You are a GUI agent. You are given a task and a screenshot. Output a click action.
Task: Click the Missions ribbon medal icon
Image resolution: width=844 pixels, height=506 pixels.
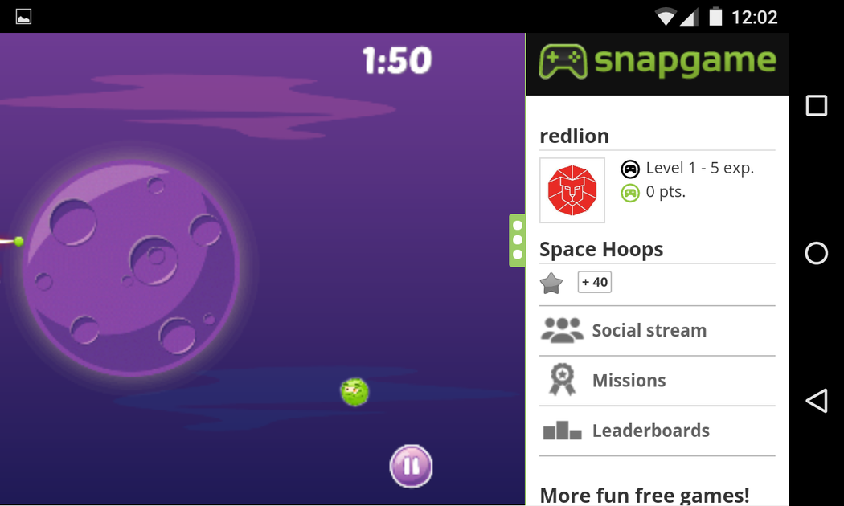[x=562, y=380]
